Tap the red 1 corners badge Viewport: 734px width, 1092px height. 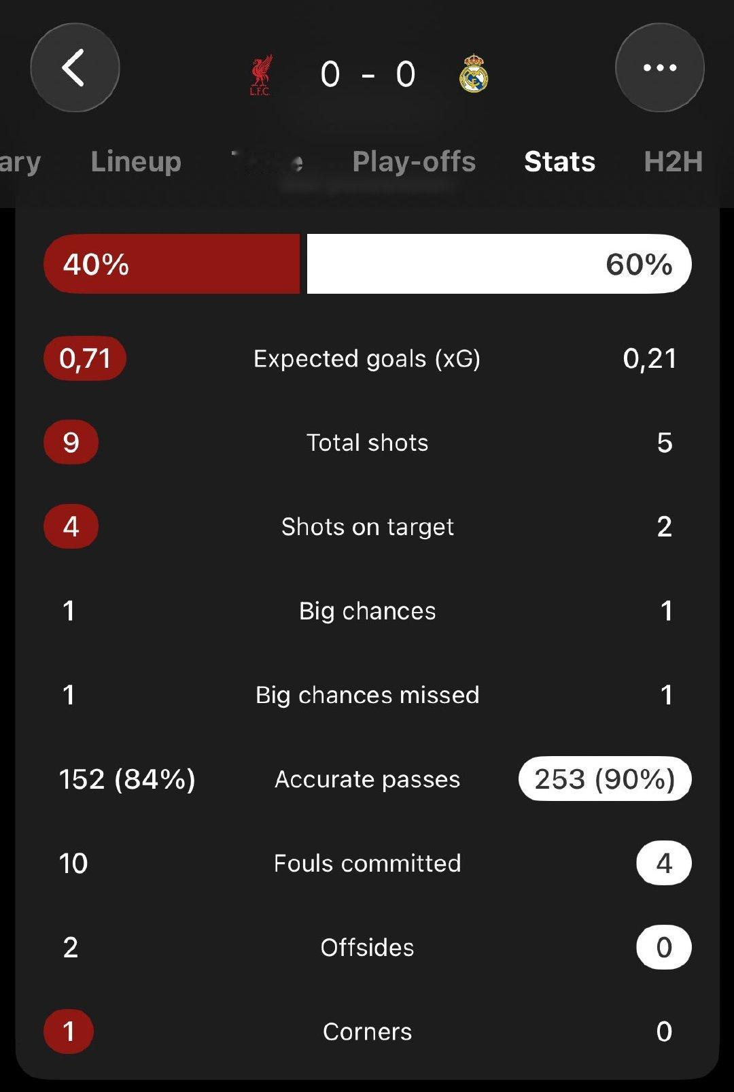point(69,1031)
